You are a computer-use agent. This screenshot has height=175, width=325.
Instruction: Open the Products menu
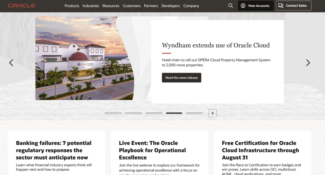pos(72,6)
